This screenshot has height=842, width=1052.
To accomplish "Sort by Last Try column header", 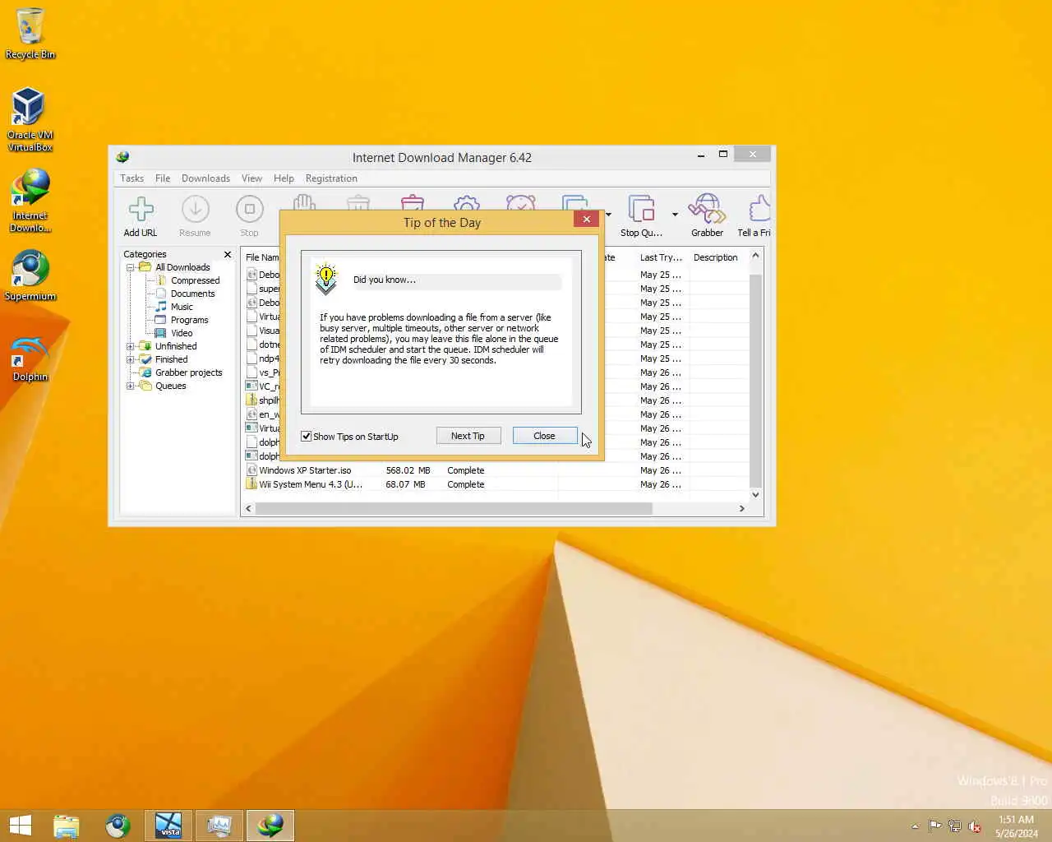I will click(x=661, y=257).
